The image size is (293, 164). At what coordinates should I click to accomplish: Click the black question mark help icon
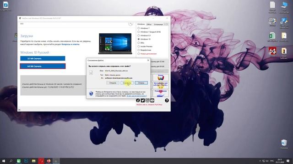[167, 100]
